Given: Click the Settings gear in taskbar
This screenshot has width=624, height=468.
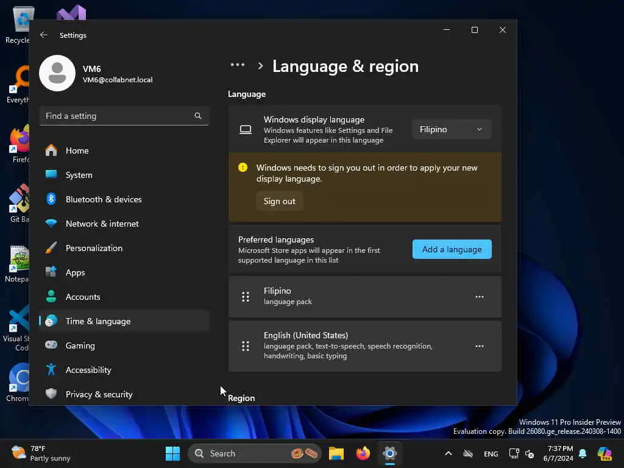Looking at the screenshot, I should pos(389,453).
